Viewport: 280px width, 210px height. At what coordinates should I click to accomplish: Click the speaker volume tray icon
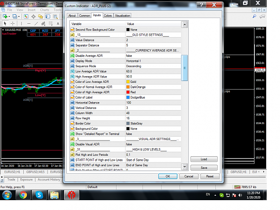240,195
